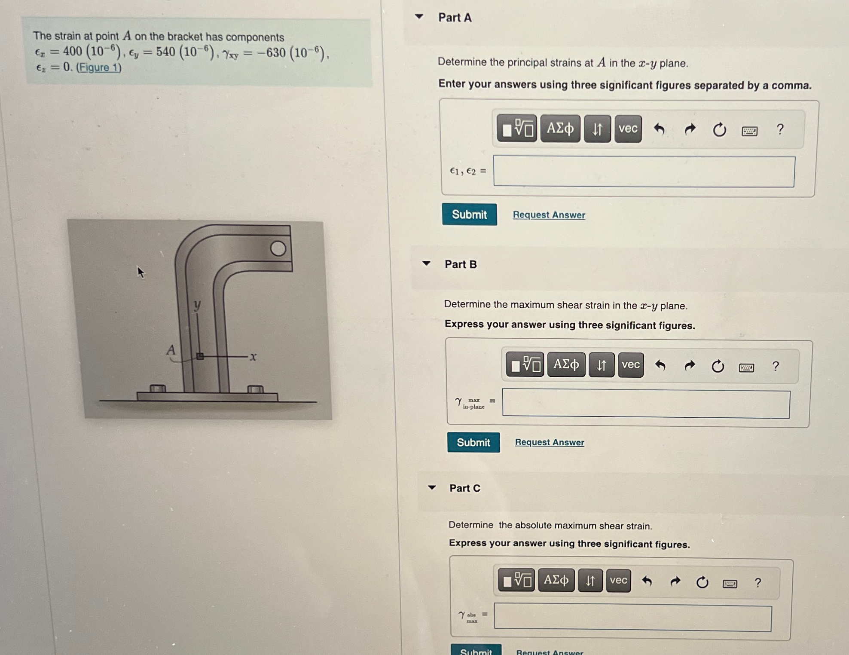Click Request Answer link for Part A
This screenshot has width=849, height=655.
click(549, 214)
